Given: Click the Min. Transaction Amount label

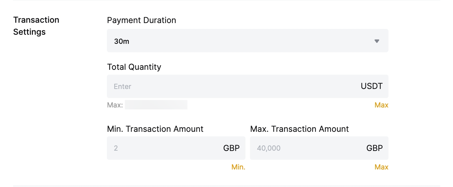Looking at the screenshot, I should [x=155, y=129].
